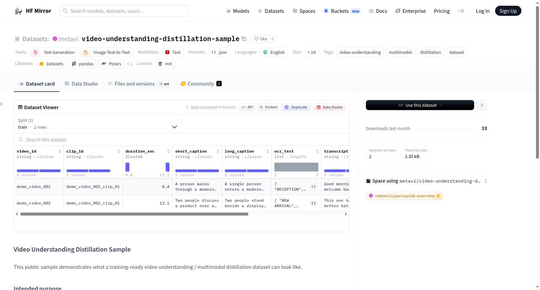Click the English language tag

[x=274, y=52]
